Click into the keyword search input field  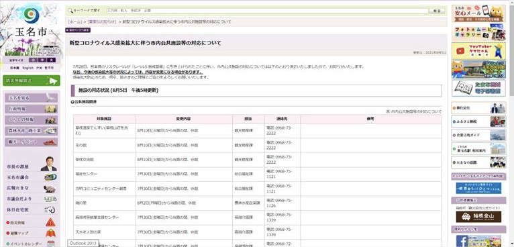click(x=268, y=11)
